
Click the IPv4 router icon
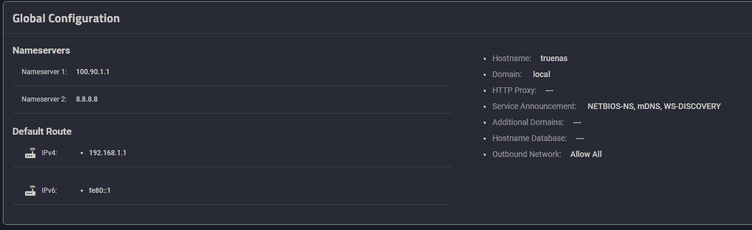[30, 153]
